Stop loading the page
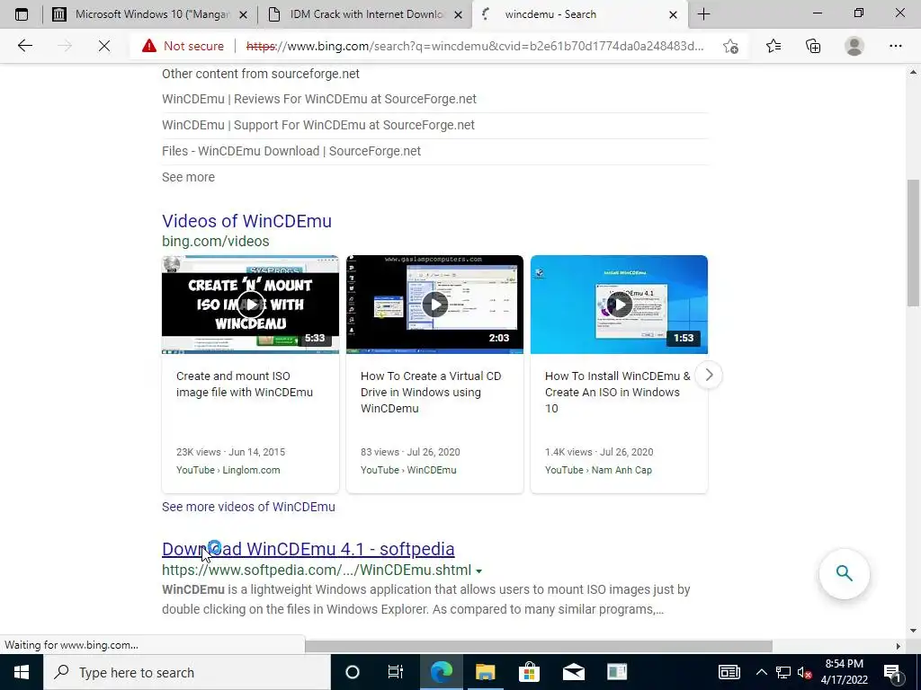The width and height of the screenshot is (921, 690). click(x=104, y=46)
